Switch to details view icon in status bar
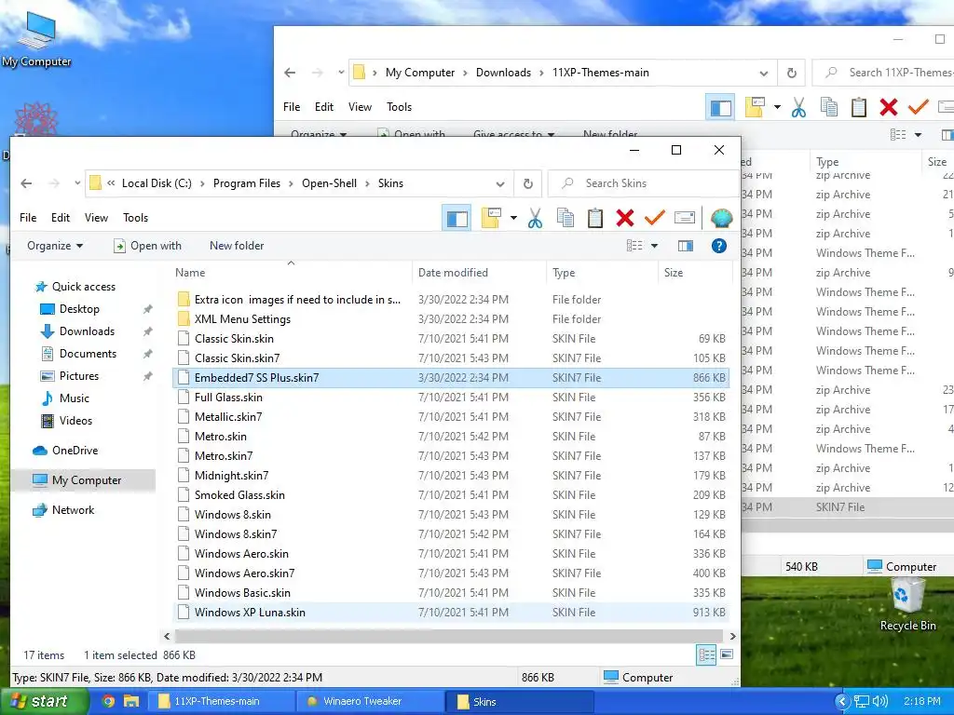 click(x=706, y=654)
